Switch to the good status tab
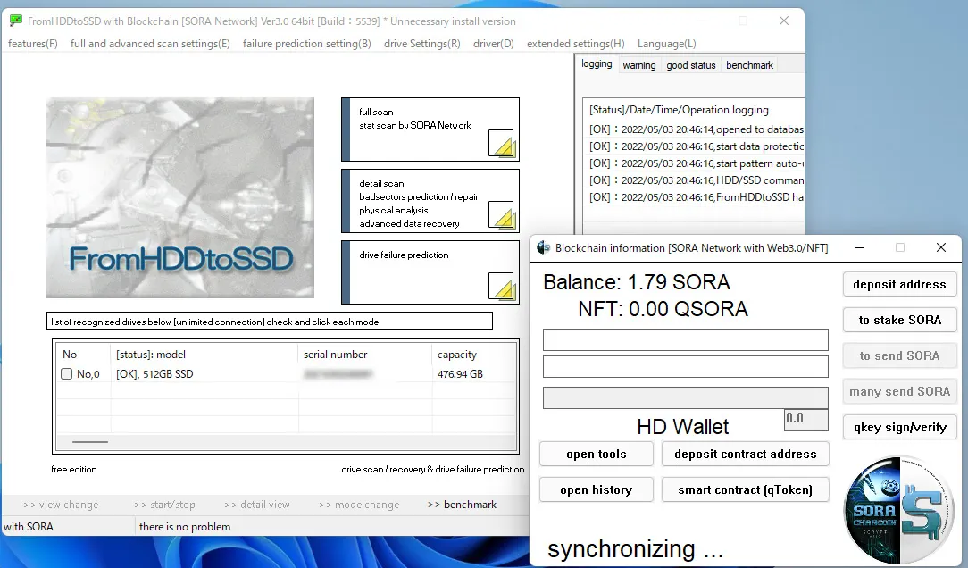The height and width of the screenshot is (568, 968). [x=691, y=64]
